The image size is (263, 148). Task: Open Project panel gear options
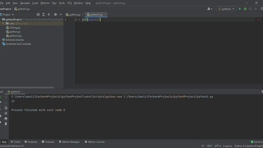point(55,15)
